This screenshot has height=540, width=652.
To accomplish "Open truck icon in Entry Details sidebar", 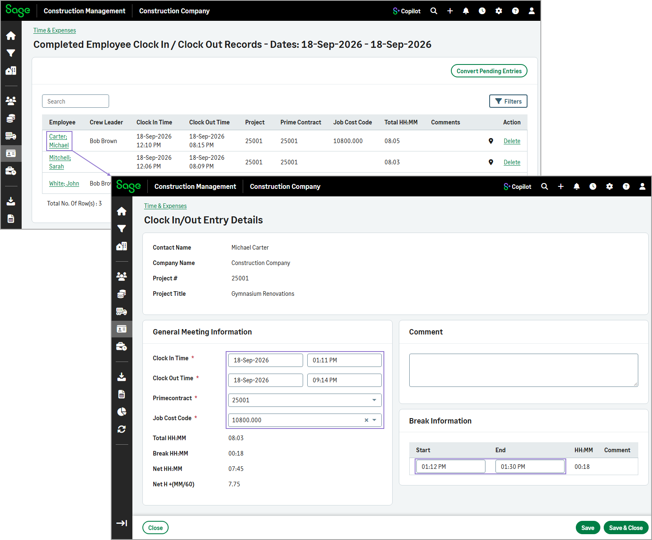I will [122, 312].
